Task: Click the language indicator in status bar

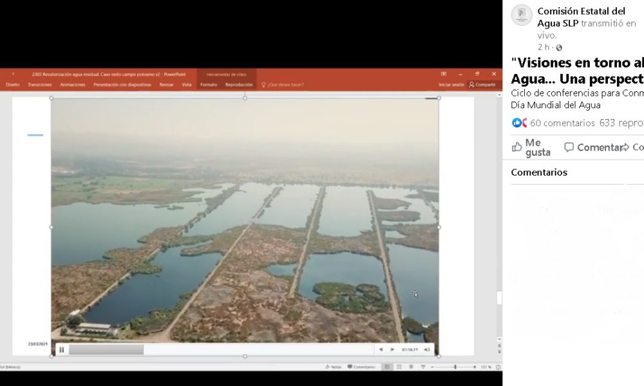Action: [10, 367]
